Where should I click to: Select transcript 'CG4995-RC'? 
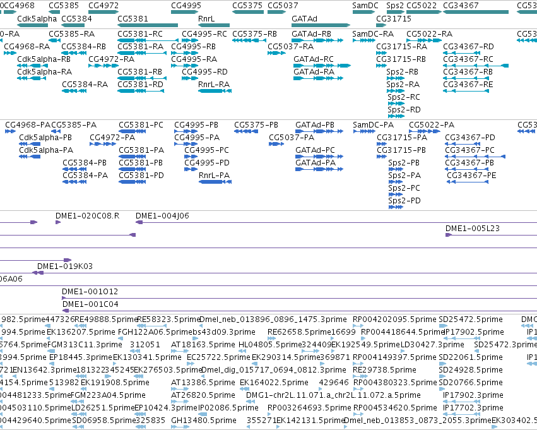coord(204,34)
